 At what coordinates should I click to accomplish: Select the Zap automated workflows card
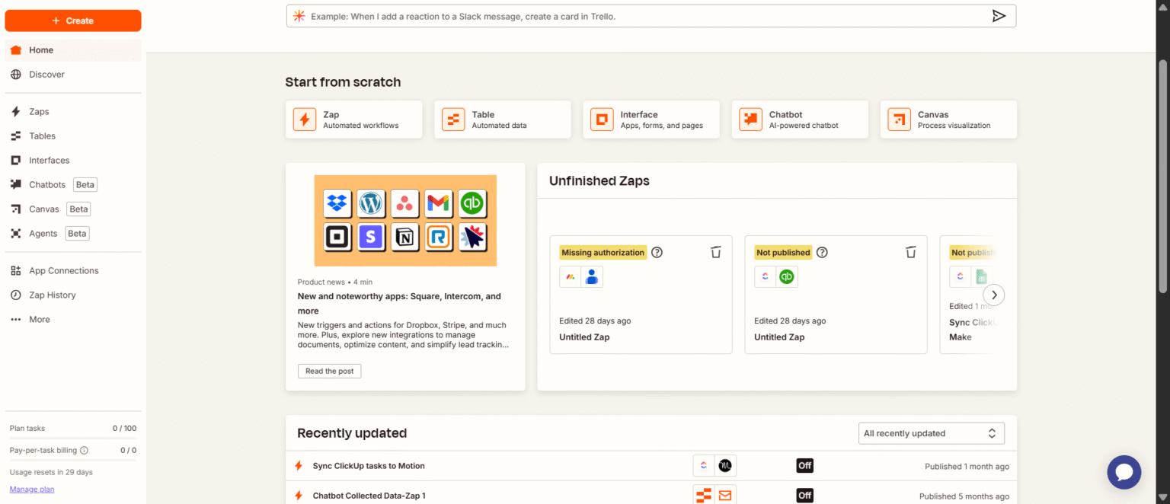[353, 120]
